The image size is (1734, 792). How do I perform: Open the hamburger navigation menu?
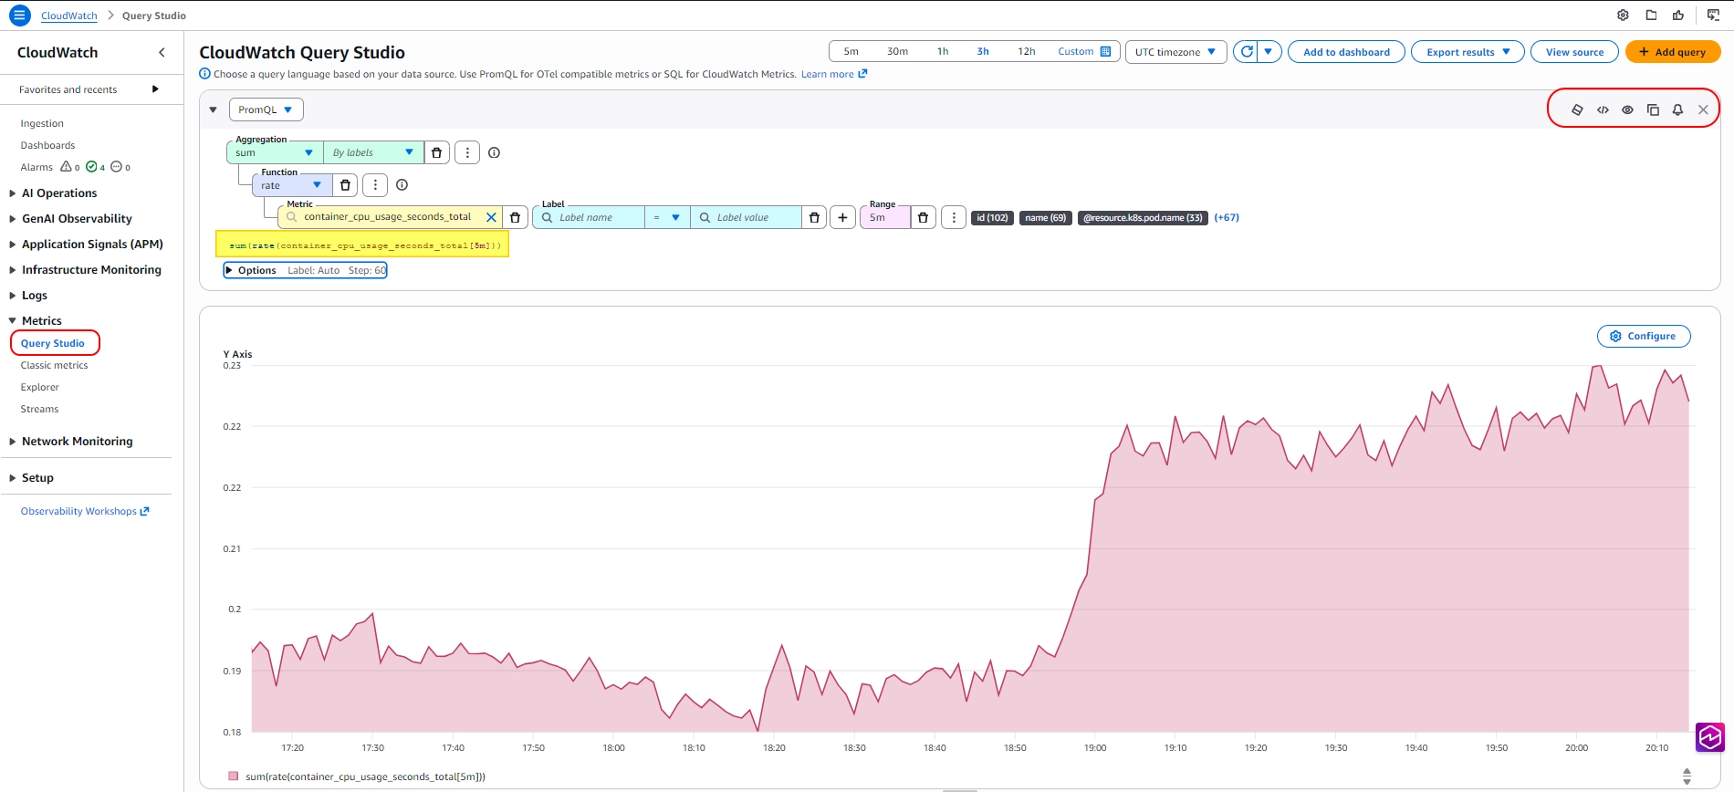19,16
